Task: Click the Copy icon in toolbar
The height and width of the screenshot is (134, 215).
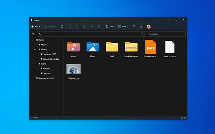Action: pyautogui.click(x=77, y=26)
